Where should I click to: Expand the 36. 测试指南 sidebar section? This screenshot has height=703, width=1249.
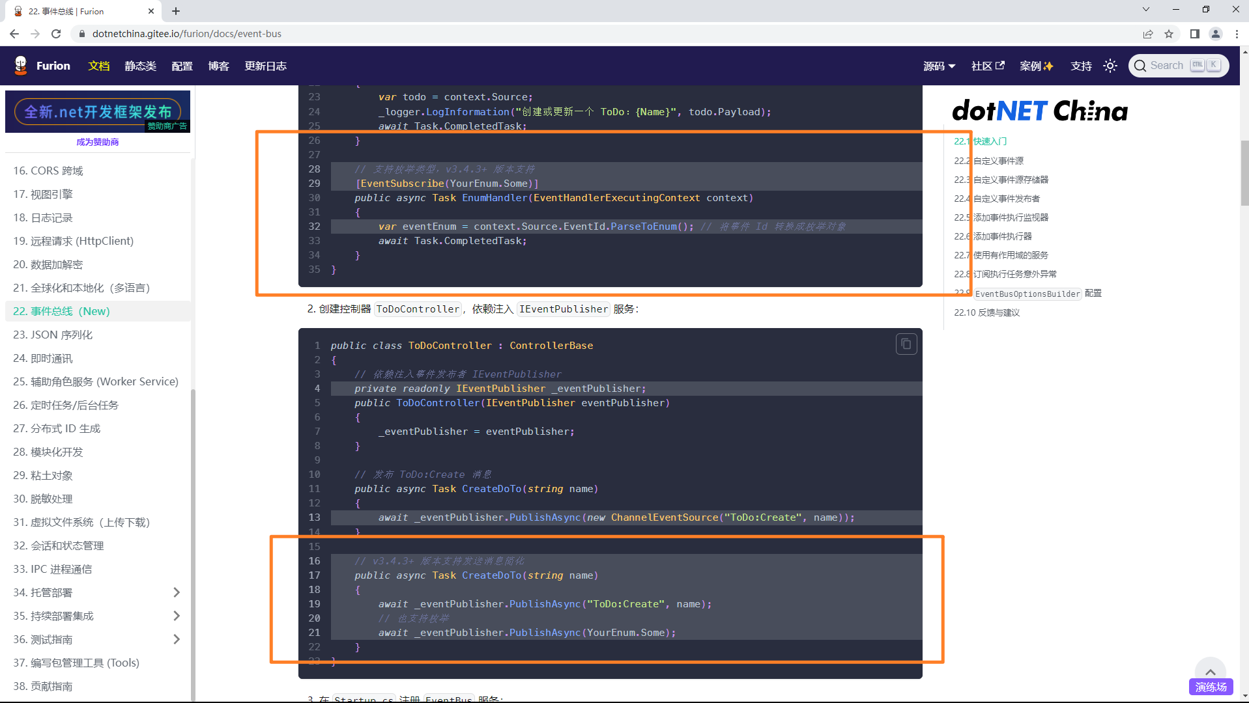177,639
